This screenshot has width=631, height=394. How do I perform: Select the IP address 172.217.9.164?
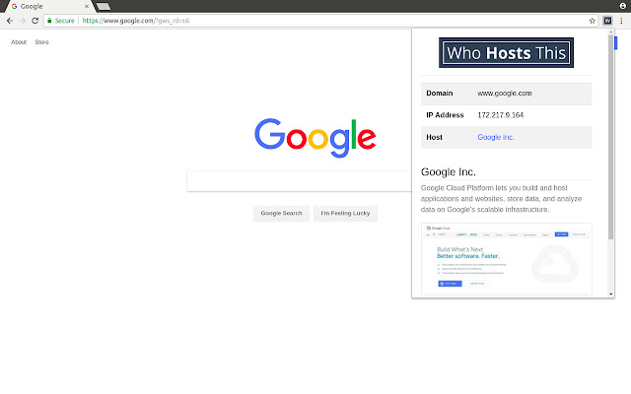pos(501,115)
